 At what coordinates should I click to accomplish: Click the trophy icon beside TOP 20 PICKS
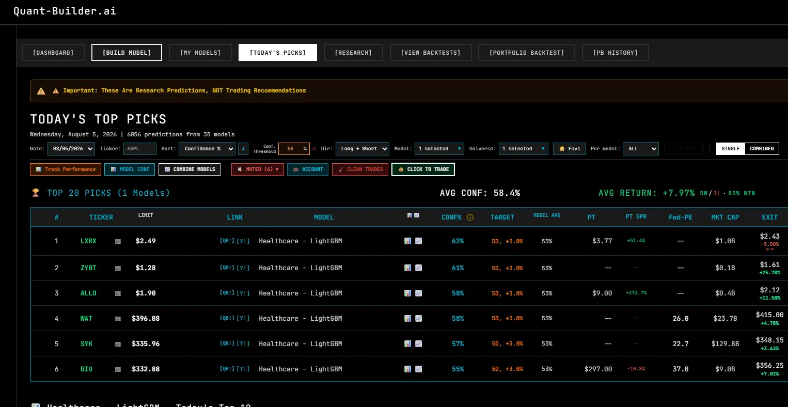(36, 193)
